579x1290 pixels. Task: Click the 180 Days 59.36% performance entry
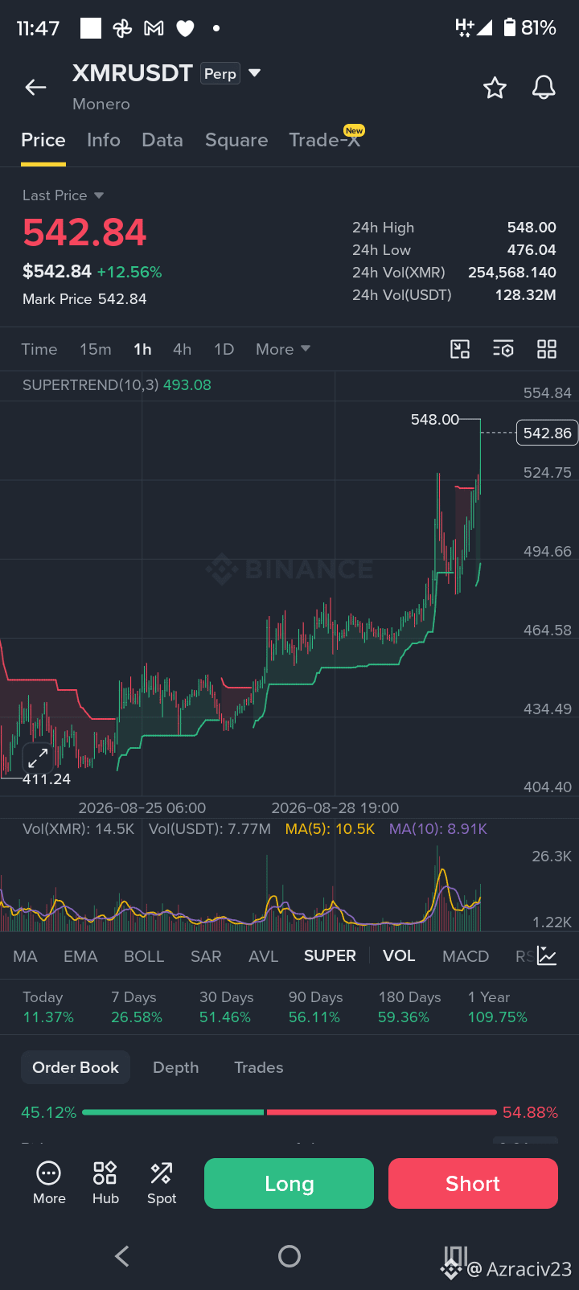pos(409,1007)
